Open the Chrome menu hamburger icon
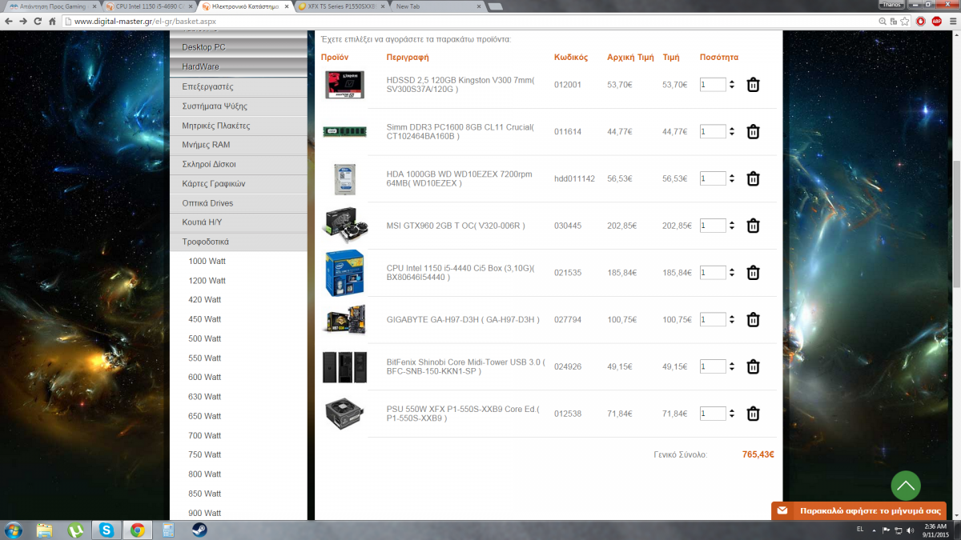This screenshot has width=961, height=540. 952,21
